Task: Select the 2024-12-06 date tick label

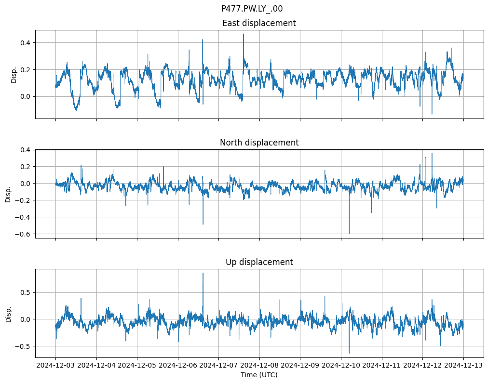Action: 178,365
